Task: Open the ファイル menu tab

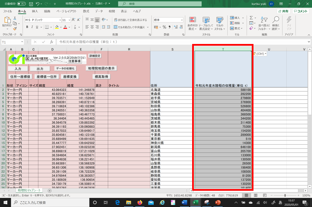Action: 8,11
